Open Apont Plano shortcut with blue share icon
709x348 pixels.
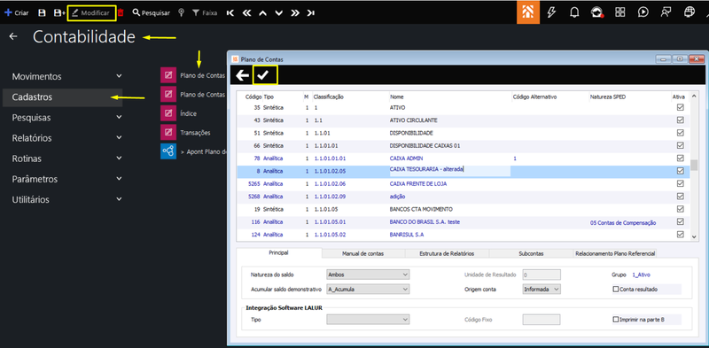pos(168,151)
